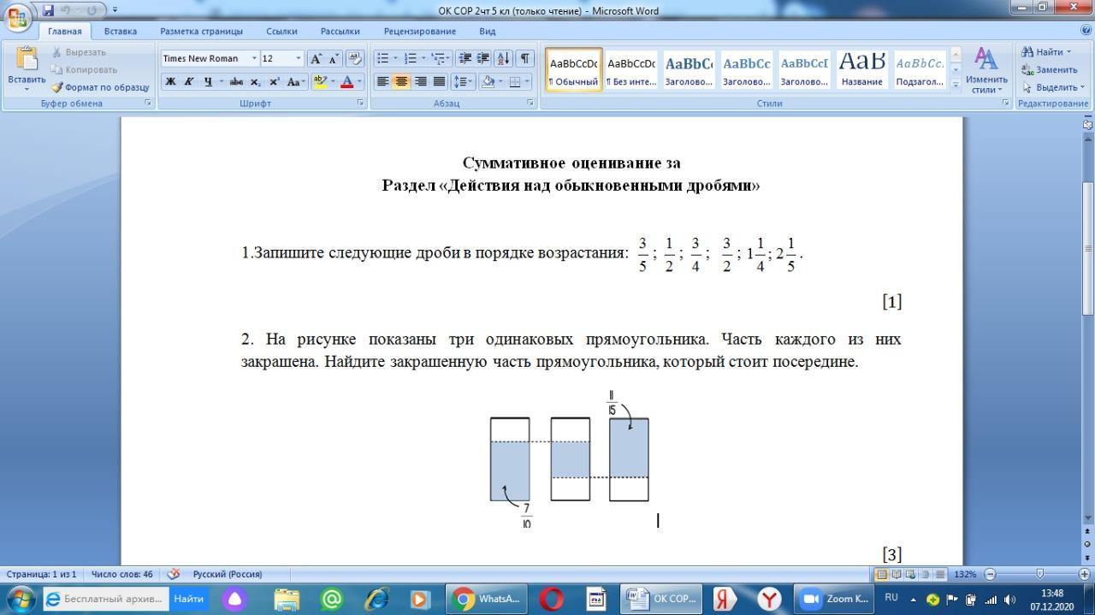
Task: Click the text highlight color button
Action: tap(320, 82)
